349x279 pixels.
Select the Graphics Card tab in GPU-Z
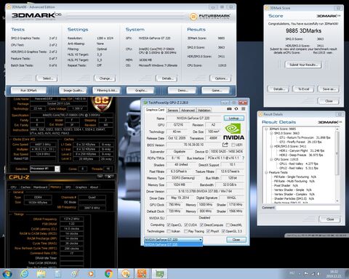tap(155, 110)
